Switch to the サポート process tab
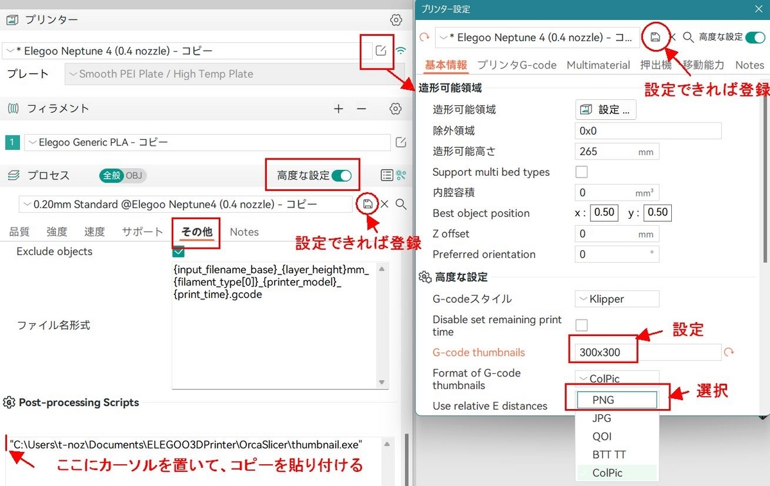The image size is (770, 486). click(142, 232)
